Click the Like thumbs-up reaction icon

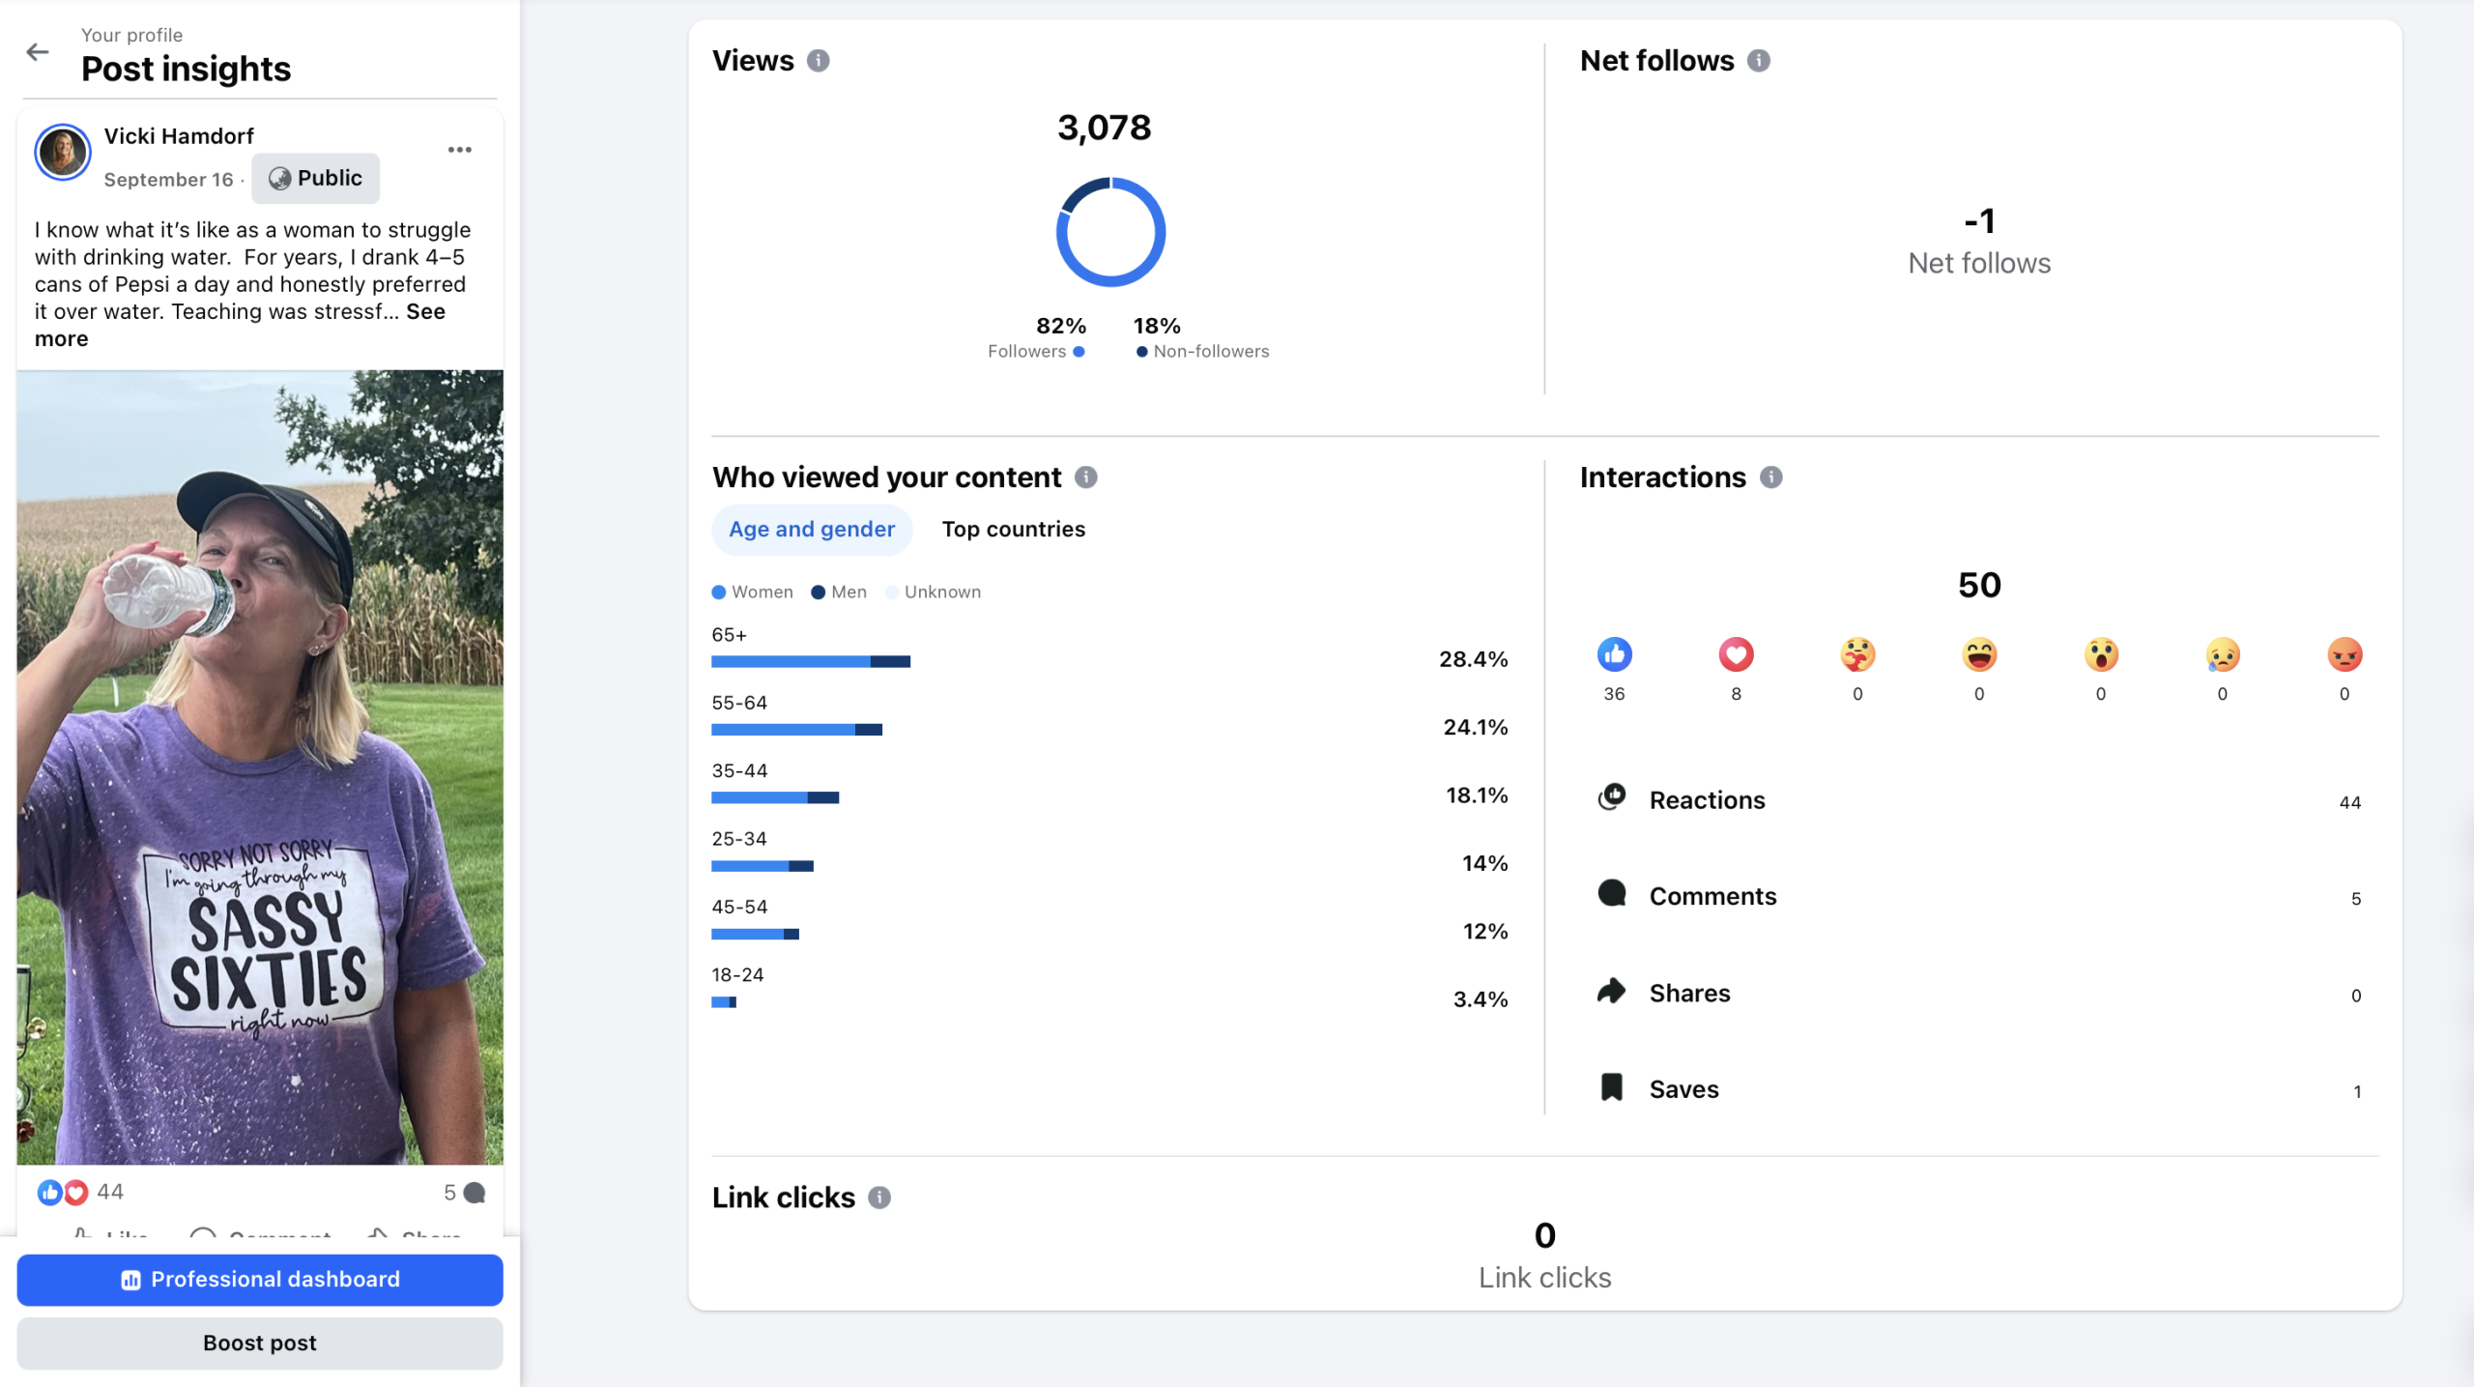pos(1614,655)
